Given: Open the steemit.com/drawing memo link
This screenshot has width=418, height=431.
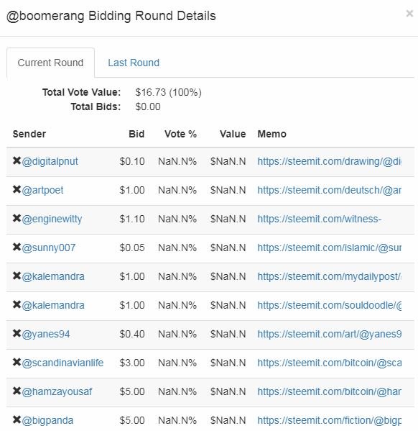Looking at the screenshot, I should [329, 161].
